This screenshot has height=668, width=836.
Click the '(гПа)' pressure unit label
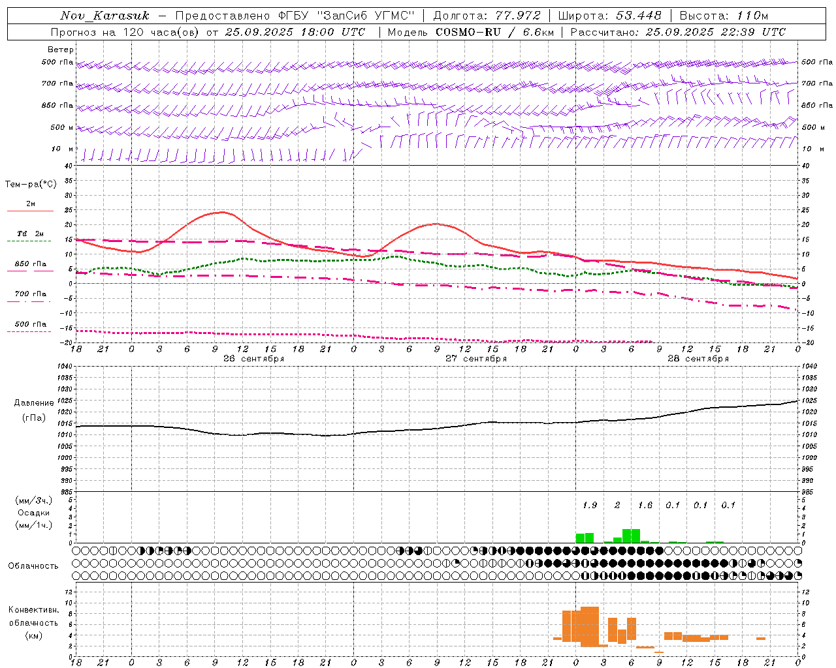34,417
